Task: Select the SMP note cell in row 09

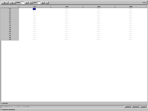Action: (130, 27)
